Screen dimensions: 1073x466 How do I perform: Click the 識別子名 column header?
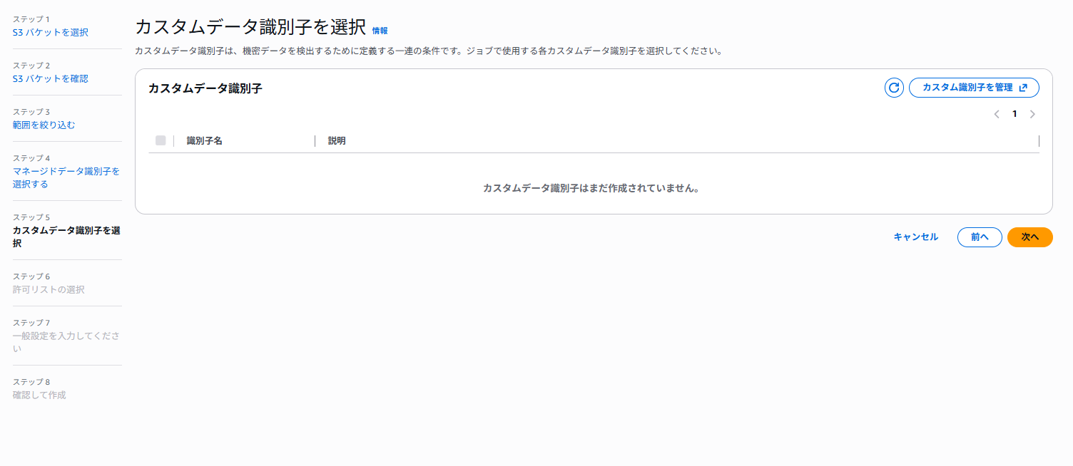[x=205, y=141]
